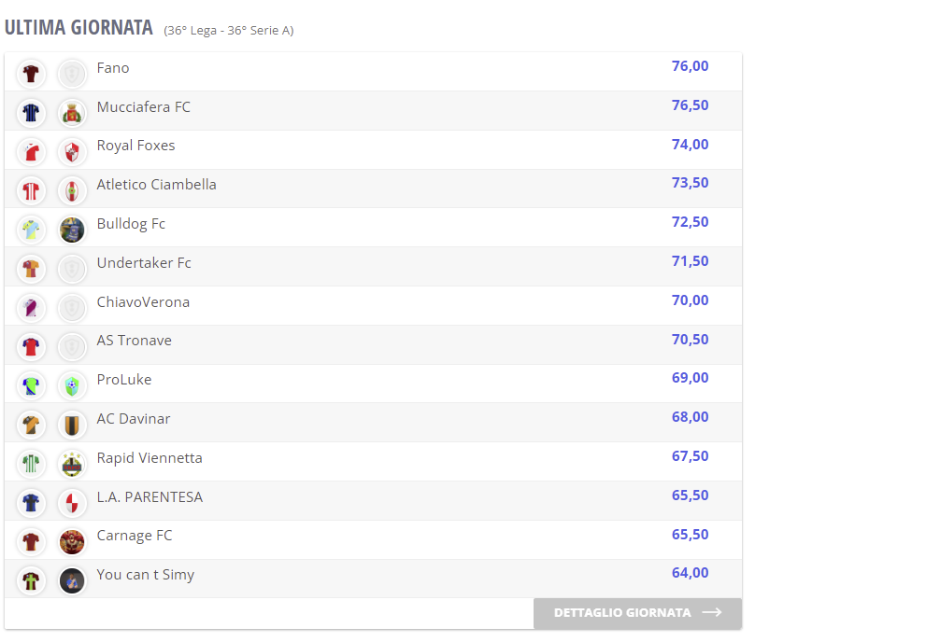Open the You can t Simy name

pos(145,575)
